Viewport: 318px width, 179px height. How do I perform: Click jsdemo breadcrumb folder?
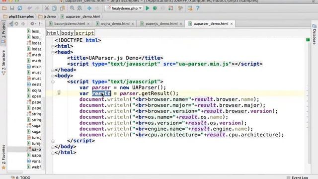[x=47, y=16]
